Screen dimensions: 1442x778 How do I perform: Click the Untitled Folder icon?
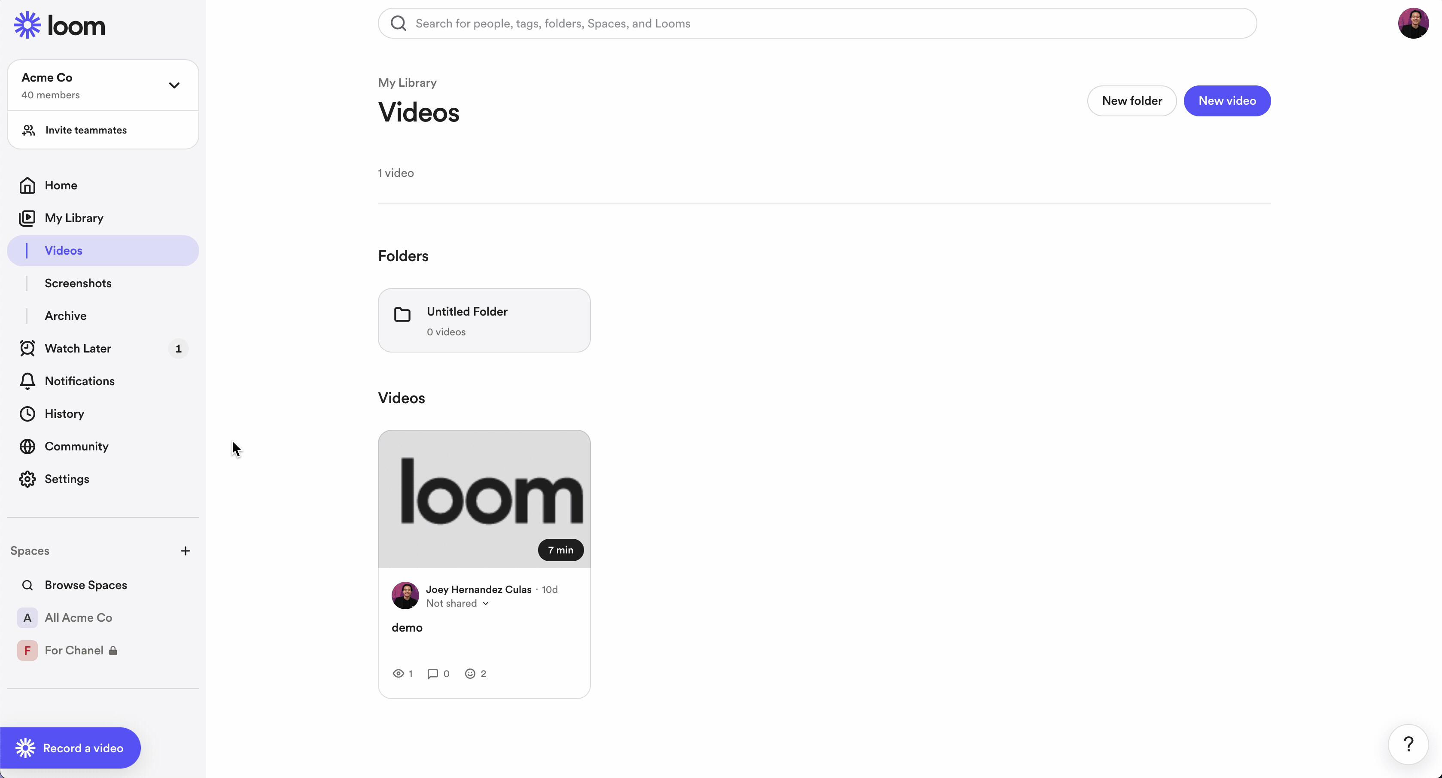coord(402,315)
